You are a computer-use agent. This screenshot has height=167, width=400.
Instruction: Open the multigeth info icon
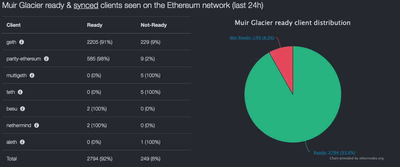coord(32,75)
